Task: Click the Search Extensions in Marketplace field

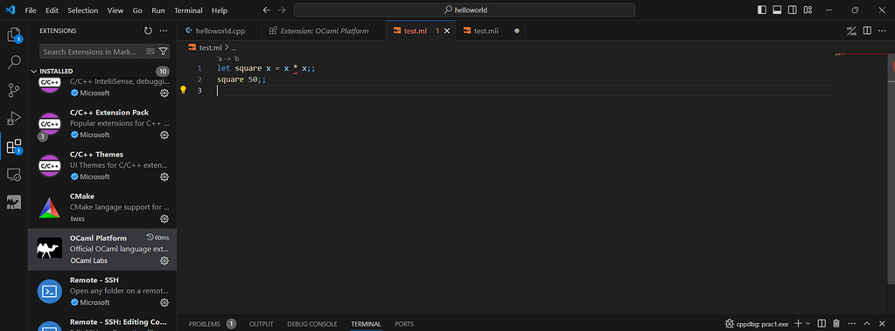Action: [91, 52]
